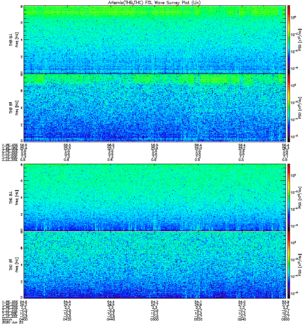Select the THB B‖ freq [Hz] axis label

(x=14, y=108)
